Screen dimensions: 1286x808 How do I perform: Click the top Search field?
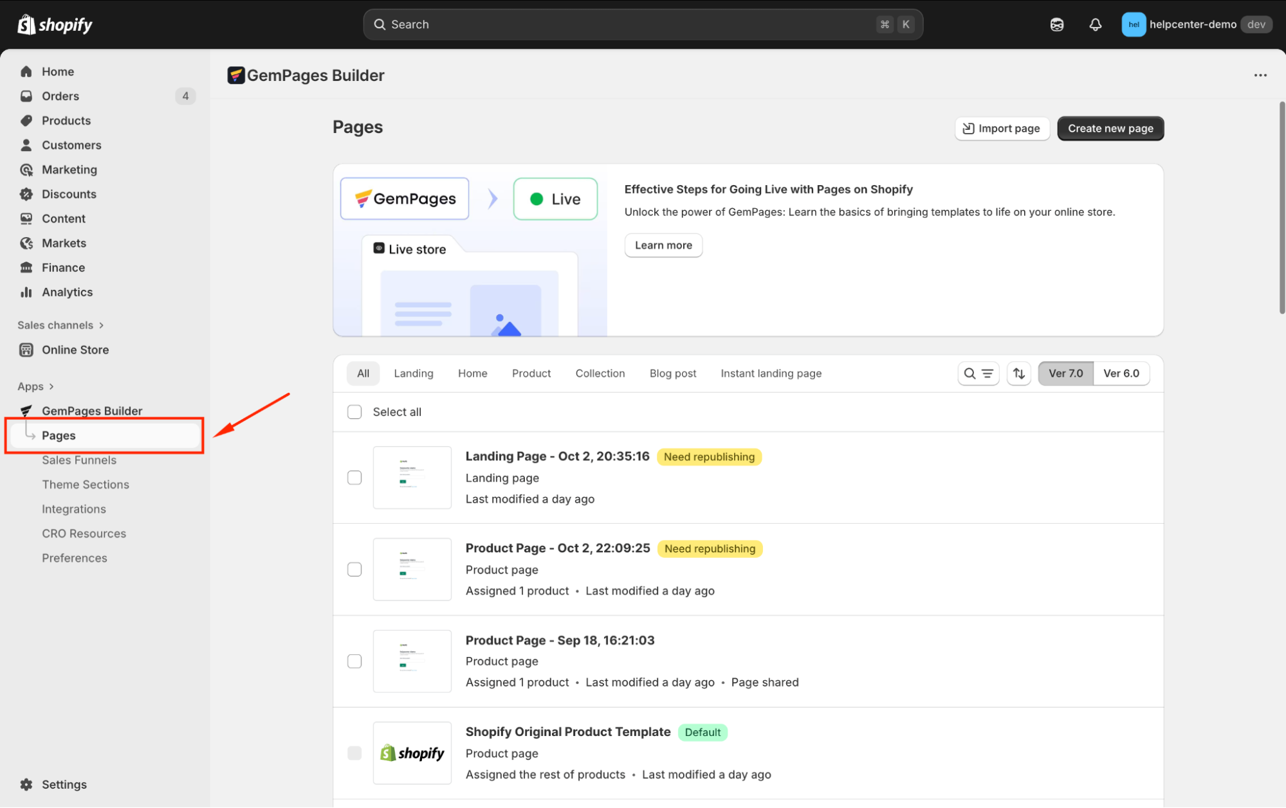pos(642,24)
